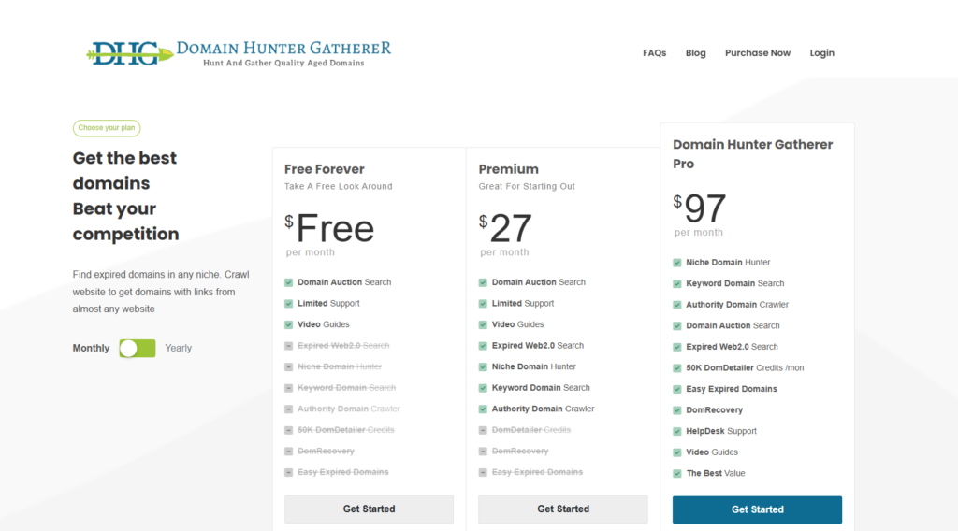Click the $27 price in Premium
The height and width of the screenshot is (531, 958).
pos(505,228)
